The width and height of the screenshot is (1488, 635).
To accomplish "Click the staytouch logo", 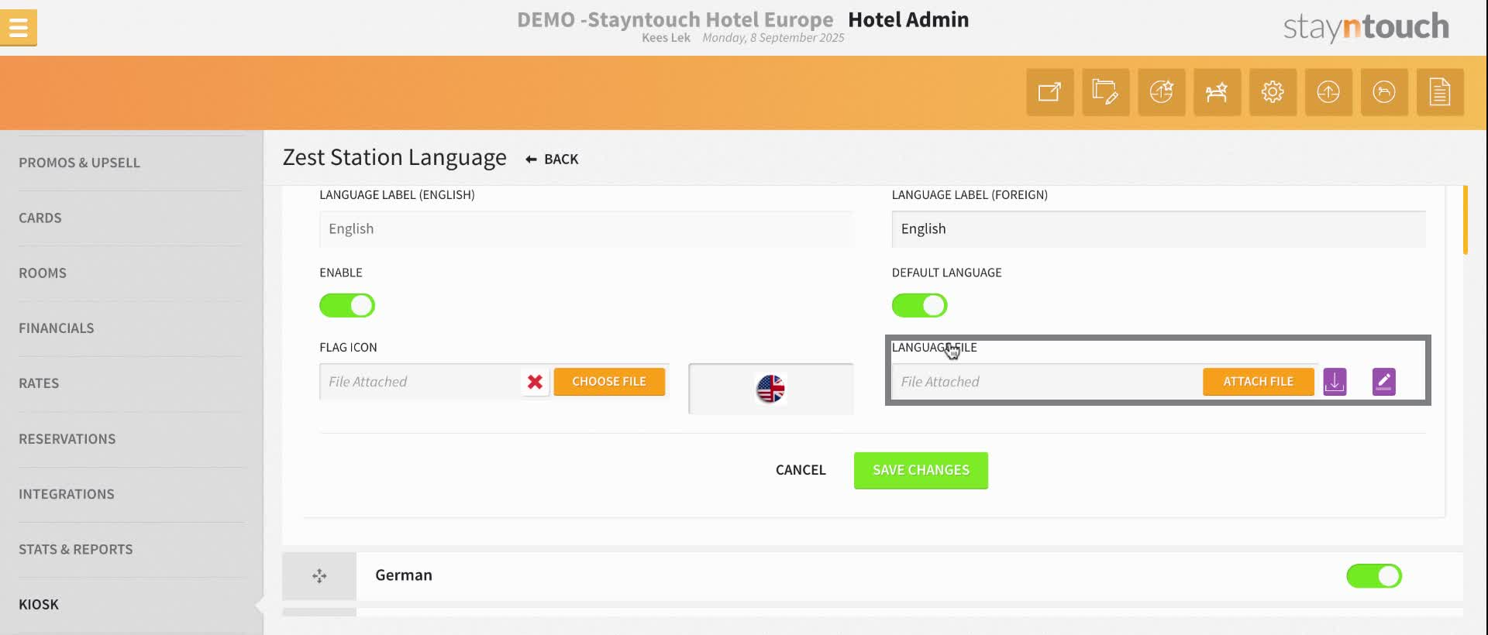I will 1366,27.
